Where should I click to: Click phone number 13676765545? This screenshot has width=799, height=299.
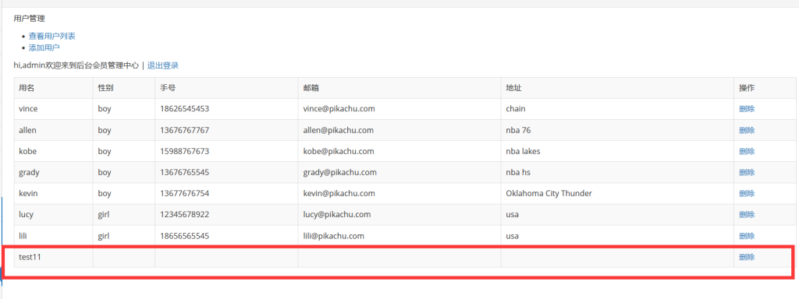pyautogui.click(x=184, y=172)
